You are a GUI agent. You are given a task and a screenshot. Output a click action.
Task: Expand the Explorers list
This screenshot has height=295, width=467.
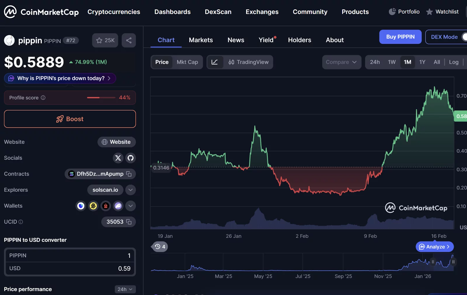pyautogui.click(x=130, y=190)
